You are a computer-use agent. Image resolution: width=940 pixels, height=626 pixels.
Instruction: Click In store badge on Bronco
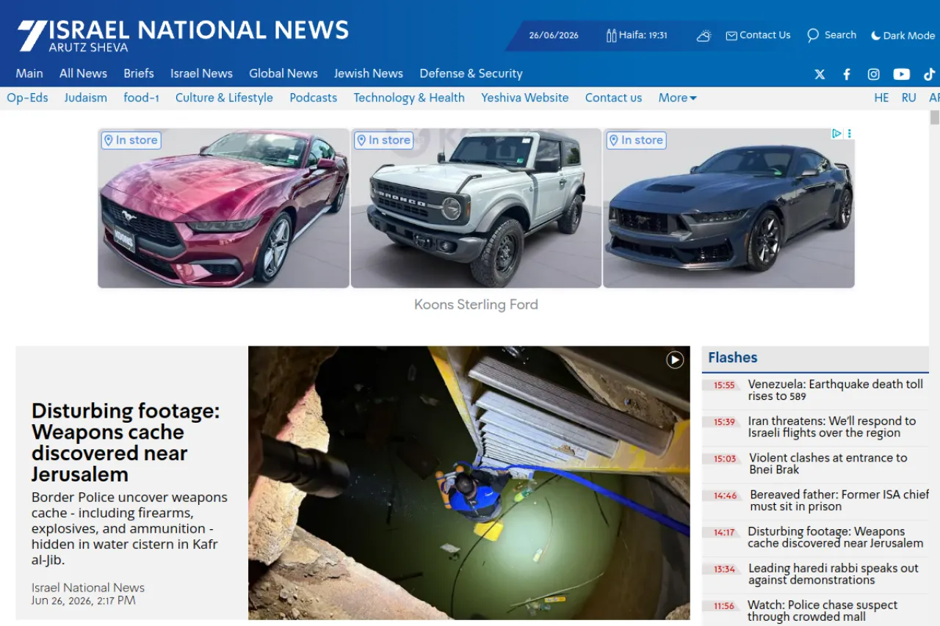tap(383, 140)
